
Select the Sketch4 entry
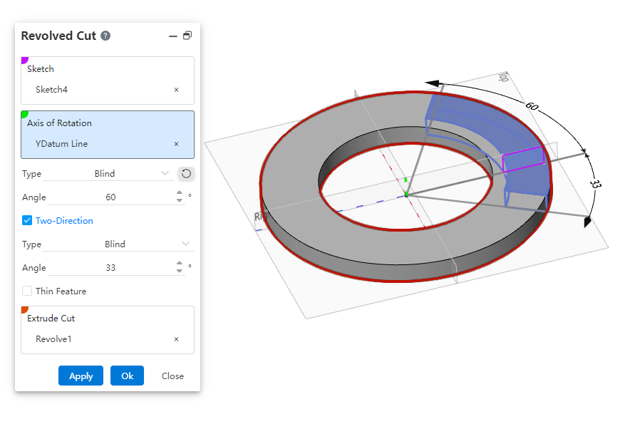click(51, 90)
